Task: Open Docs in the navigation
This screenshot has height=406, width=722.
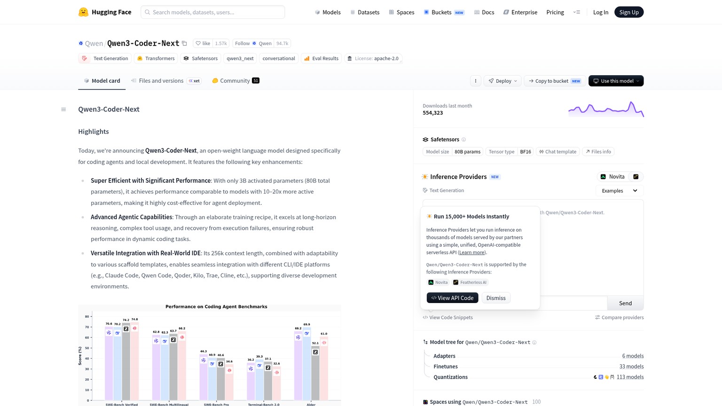Action: (484, 12)
